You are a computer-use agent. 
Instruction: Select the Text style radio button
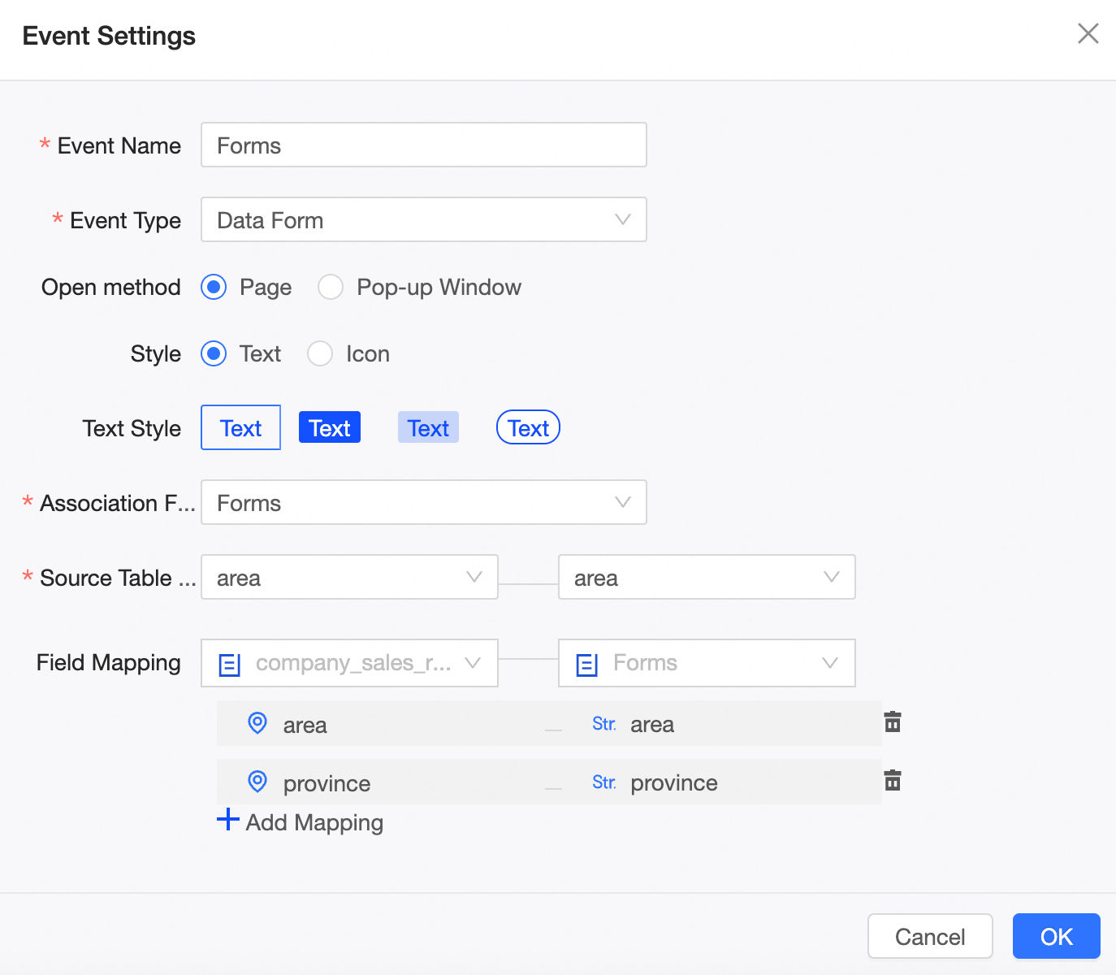214,353
